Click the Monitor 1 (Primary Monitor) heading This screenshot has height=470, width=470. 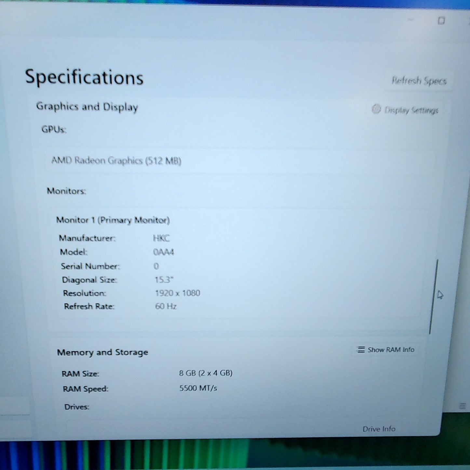point(113,220)
